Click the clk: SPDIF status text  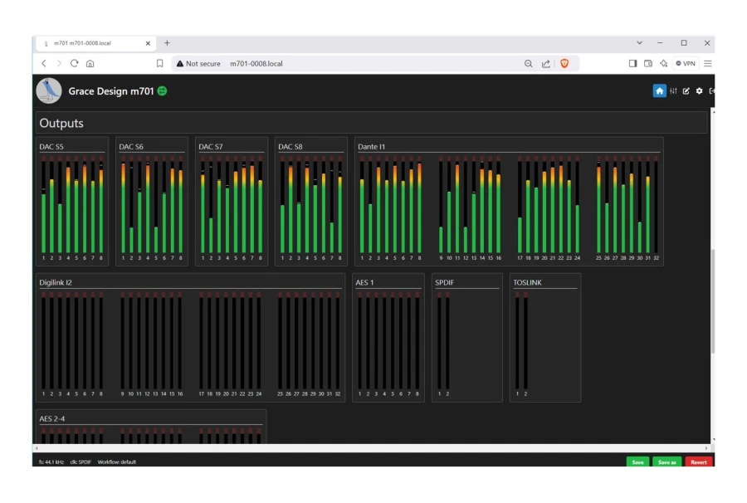click(81, 462)
